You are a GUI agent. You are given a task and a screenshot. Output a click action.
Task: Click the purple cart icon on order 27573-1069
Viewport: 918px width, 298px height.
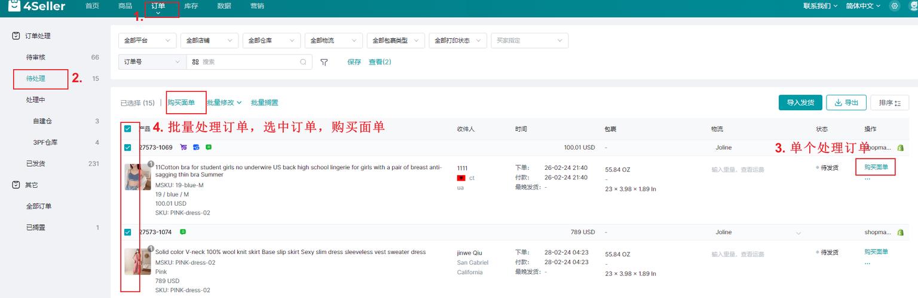183,147
